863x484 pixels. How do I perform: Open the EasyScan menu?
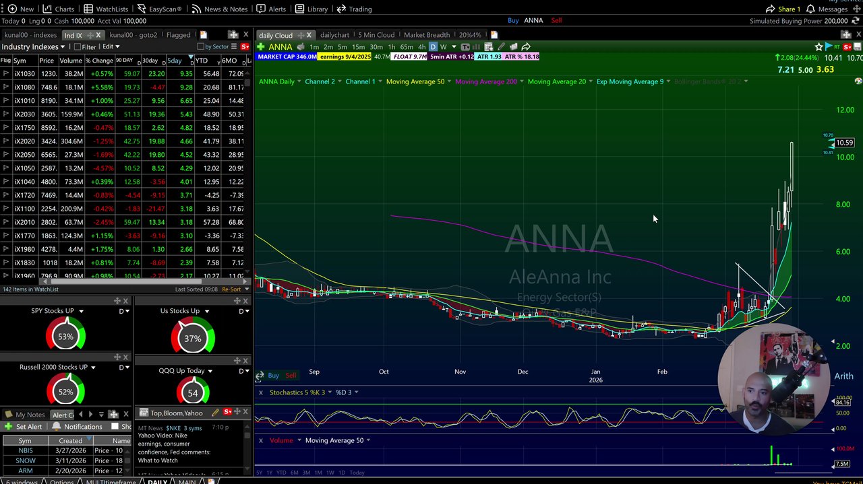(160, 9)
